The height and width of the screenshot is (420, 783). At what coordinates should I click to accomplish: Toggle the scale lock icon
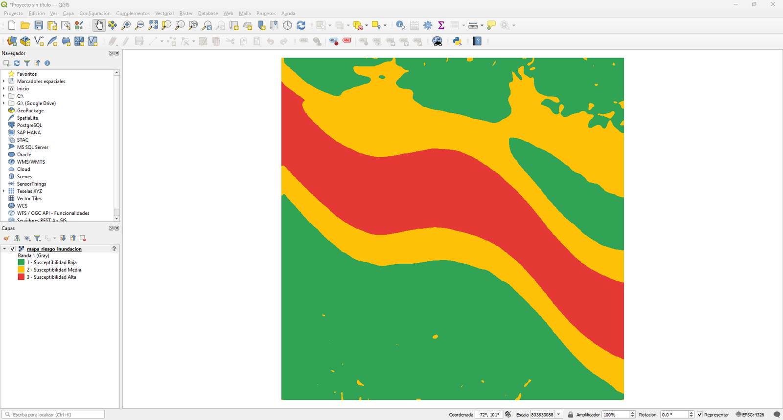571,415
